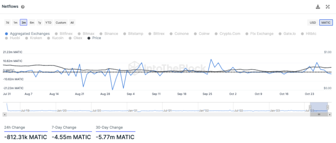Click the 30-Day Change value -5.77m MATIC
336x143 pixels.
tap(115, 137)
